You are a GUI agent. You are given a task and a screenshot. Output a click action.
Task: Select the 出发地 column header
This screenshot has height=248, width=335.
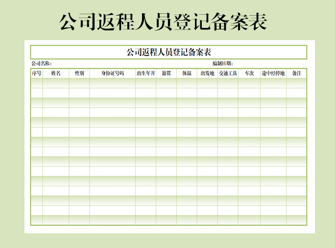click(207, 74)
